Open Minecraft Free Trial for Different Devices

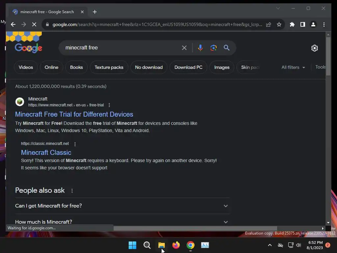pyautogui.click(x=74, y=114)
